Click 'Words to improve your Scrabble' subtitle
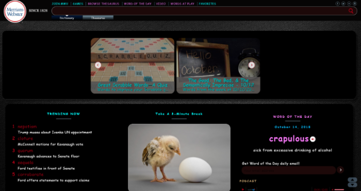This screenshot has height=191, width=361. pyautogui.click(x=133, y=90)
